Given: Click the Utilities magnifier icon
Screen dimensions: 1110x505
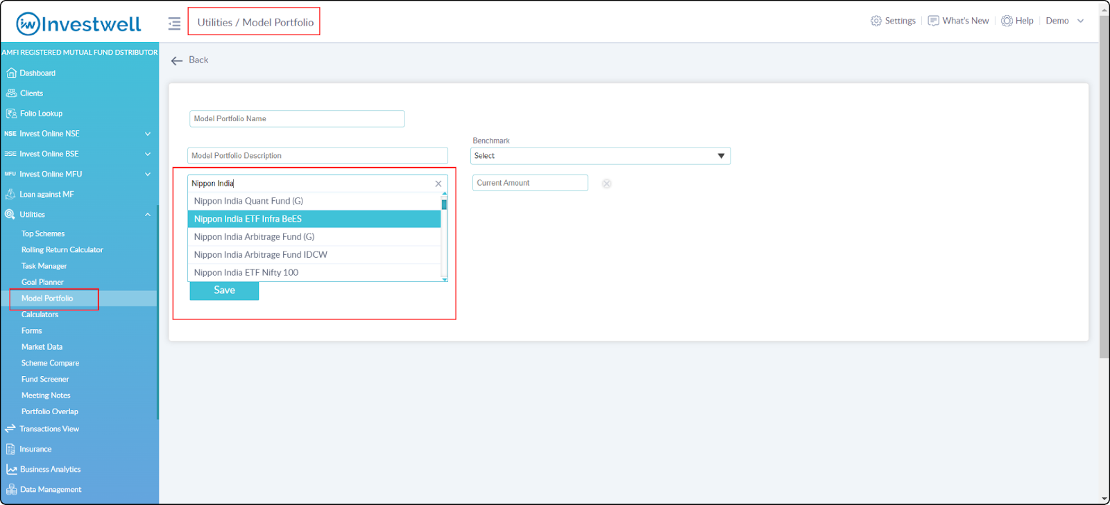Looking at the screenshot, I should 10,214.
